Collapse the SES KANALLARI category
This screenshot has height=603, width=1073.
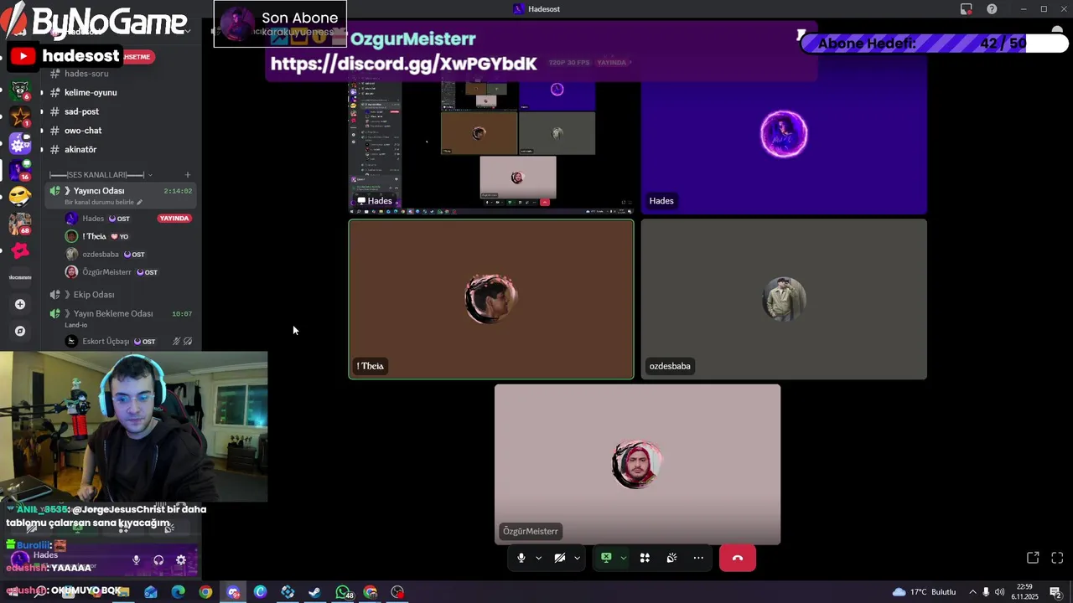point(101,175)
